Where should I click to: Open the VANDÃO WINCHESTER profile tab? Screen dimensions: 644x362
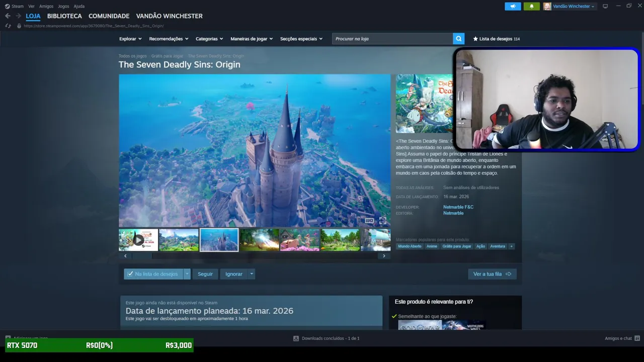169,16
